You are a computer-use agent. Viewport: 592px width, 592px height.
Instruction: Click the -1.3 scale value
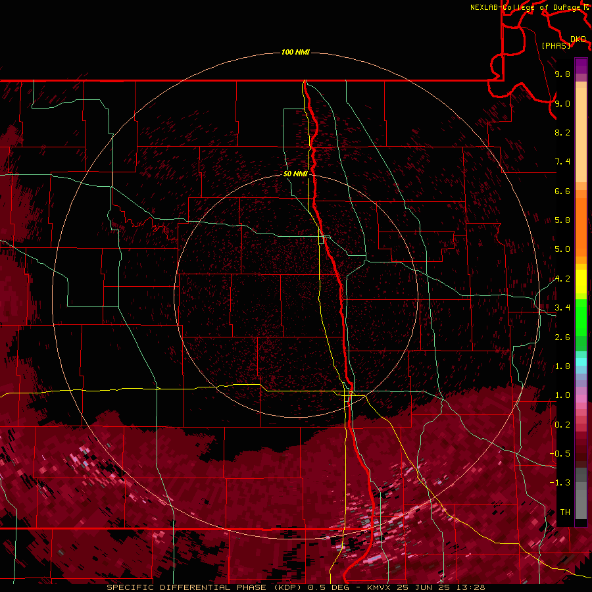point(560,483)
